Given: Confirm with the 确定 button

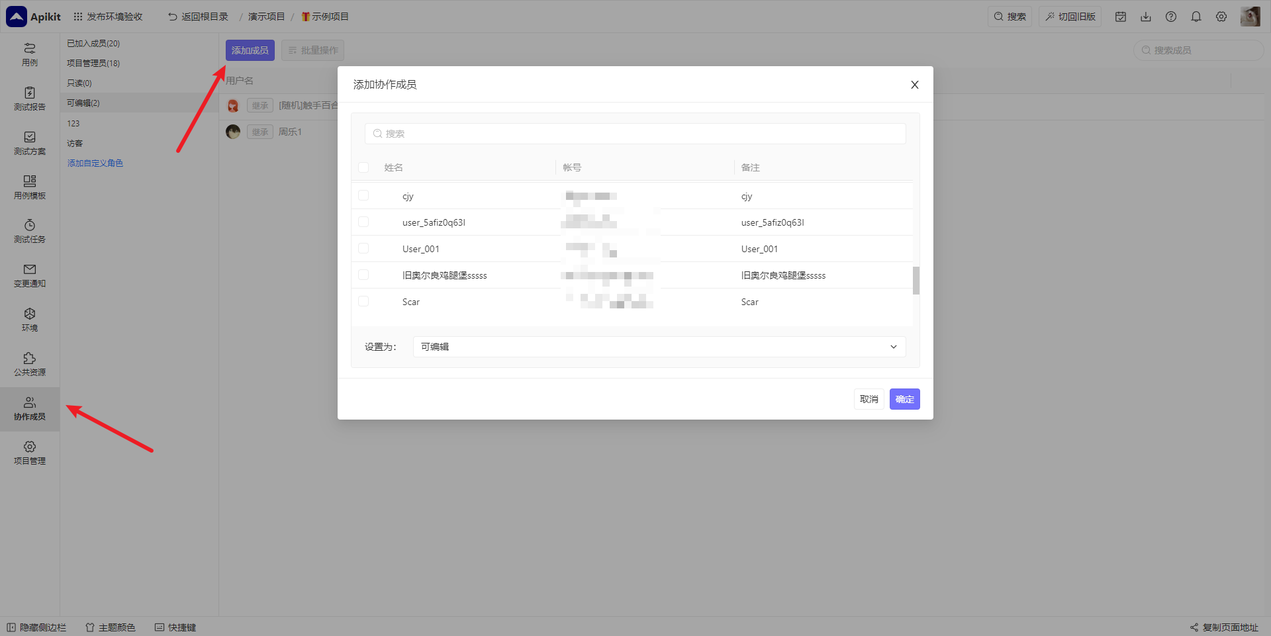Looking at the screenshot, I should (x=905, y=399).
